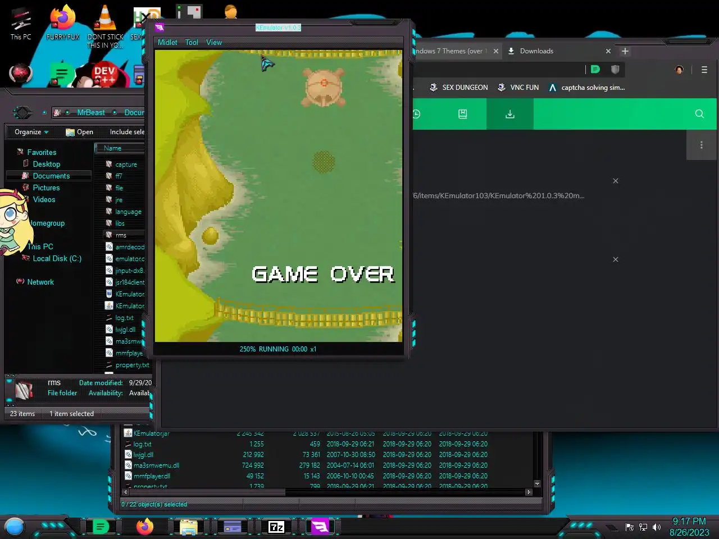Screen dimensions: 719x539
Task: Click the Name column header in Explorer
Action: [x=120, y=148]
